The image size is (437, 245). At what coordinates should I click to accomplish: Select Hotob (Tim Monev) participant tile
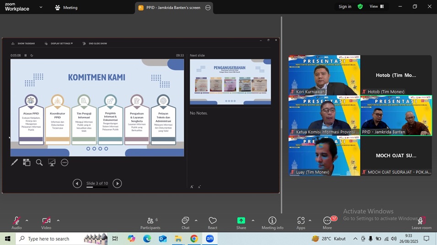click(396, 75)
